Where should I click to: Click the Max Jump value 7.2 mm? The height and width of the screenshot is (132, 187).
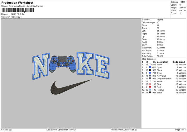[x=160, y=53]
